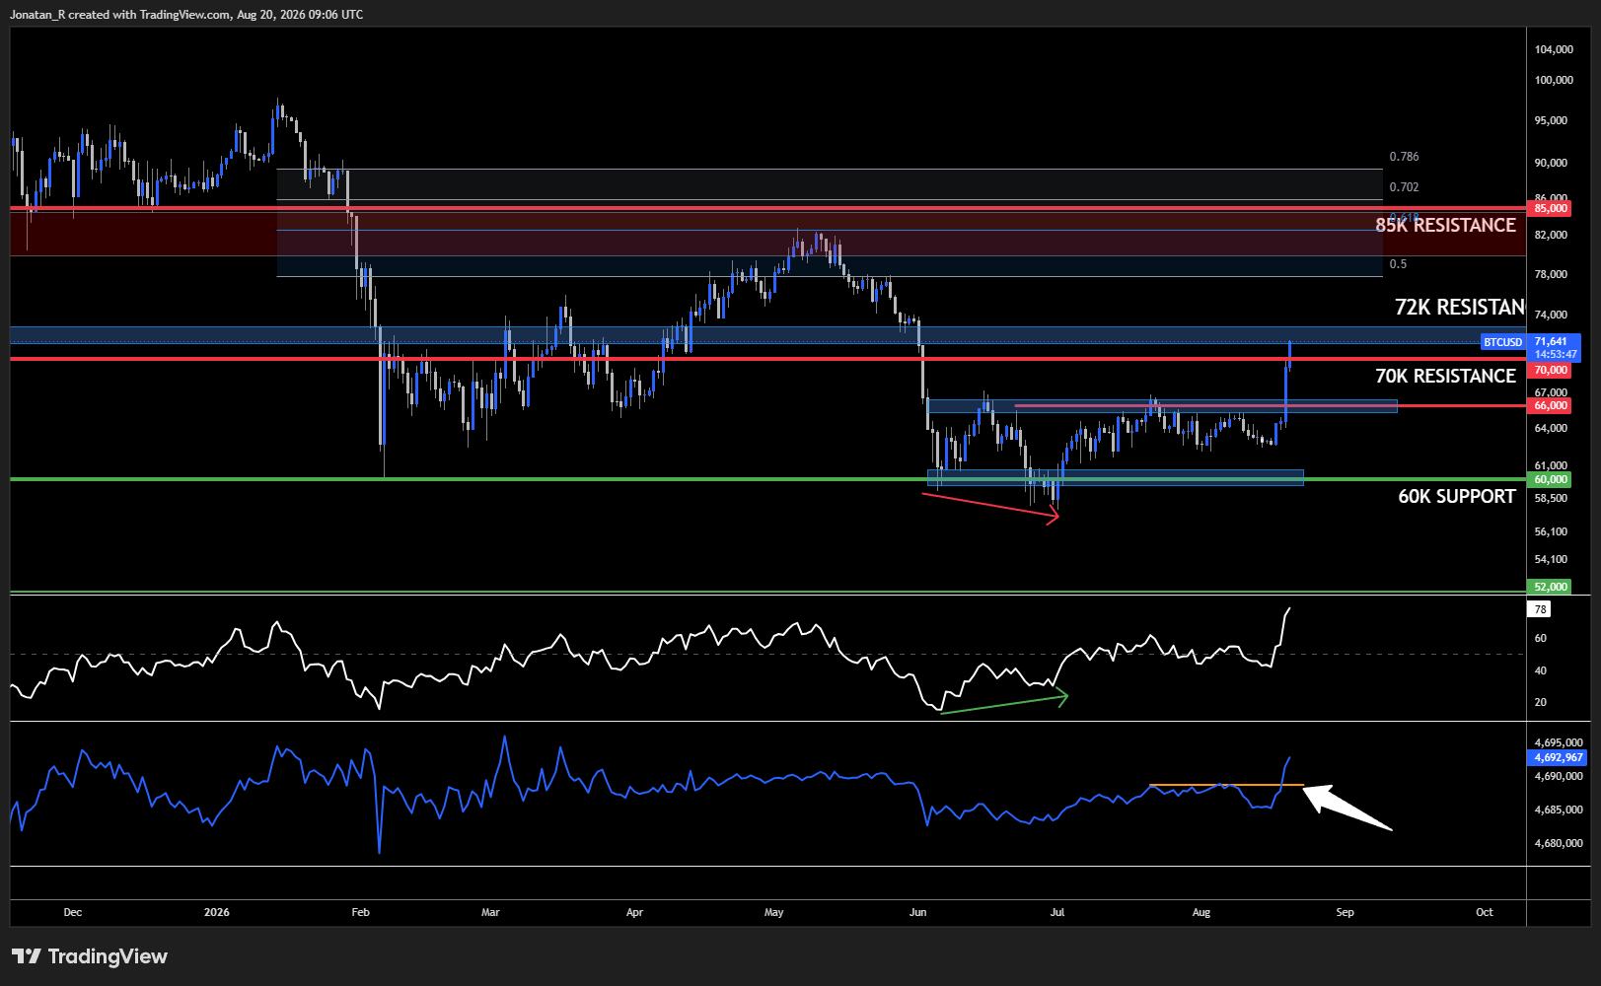This screenshot has width=1601, height=986.
Task: Select the 78,000 price scale tick
Action: [1551, 274]
